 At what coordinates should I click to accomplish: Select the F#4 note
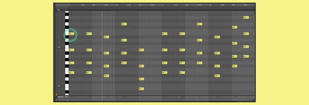click(x=235, y=27)
